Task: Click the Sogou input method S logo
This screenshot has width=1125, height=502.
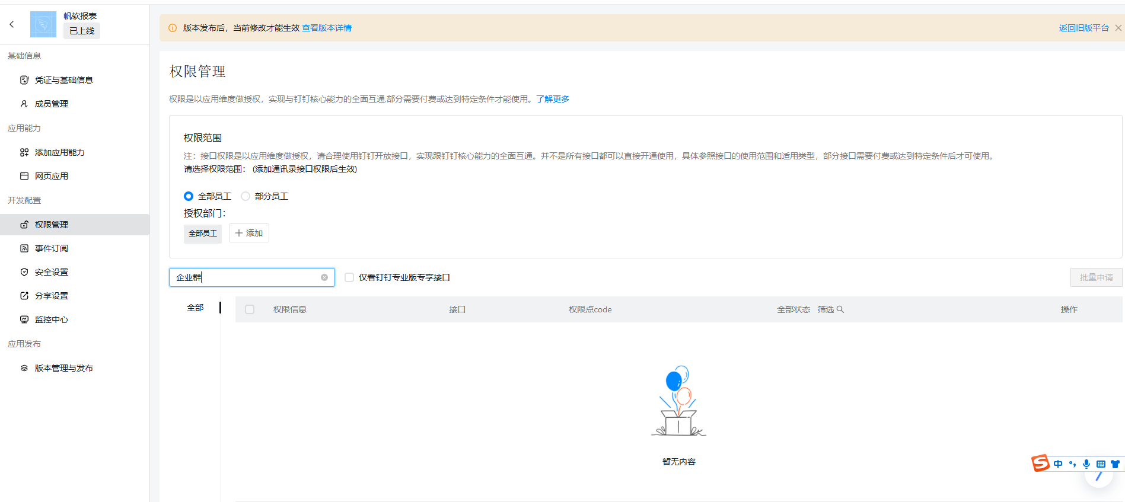Action: coord(1041,463)
